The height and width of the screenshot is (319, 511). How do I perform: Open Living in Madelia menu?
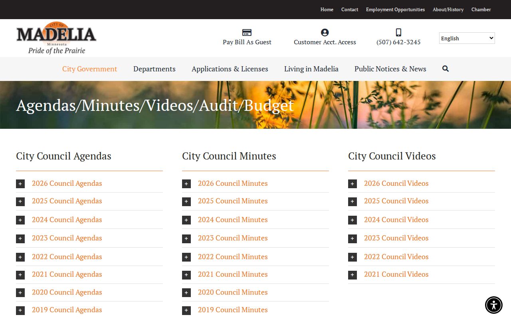pos(311,69)
